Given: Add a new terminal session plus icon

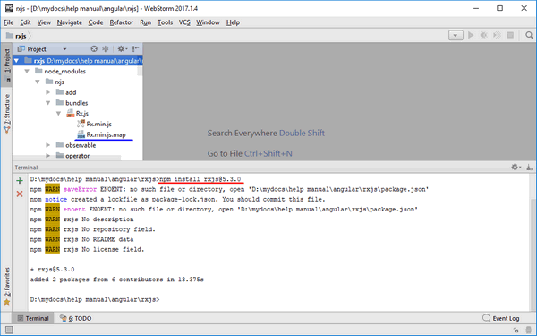Looking at the screenshot, I should click(20, 181).
